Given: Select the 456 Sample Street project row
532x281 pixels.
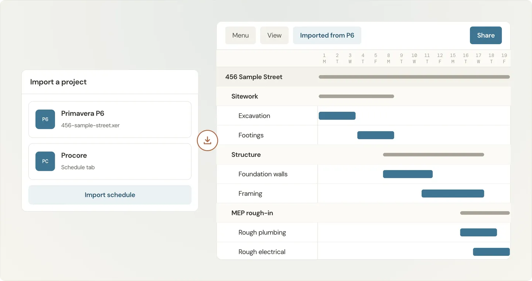Looking at the screenshot, I should point(363,77).
